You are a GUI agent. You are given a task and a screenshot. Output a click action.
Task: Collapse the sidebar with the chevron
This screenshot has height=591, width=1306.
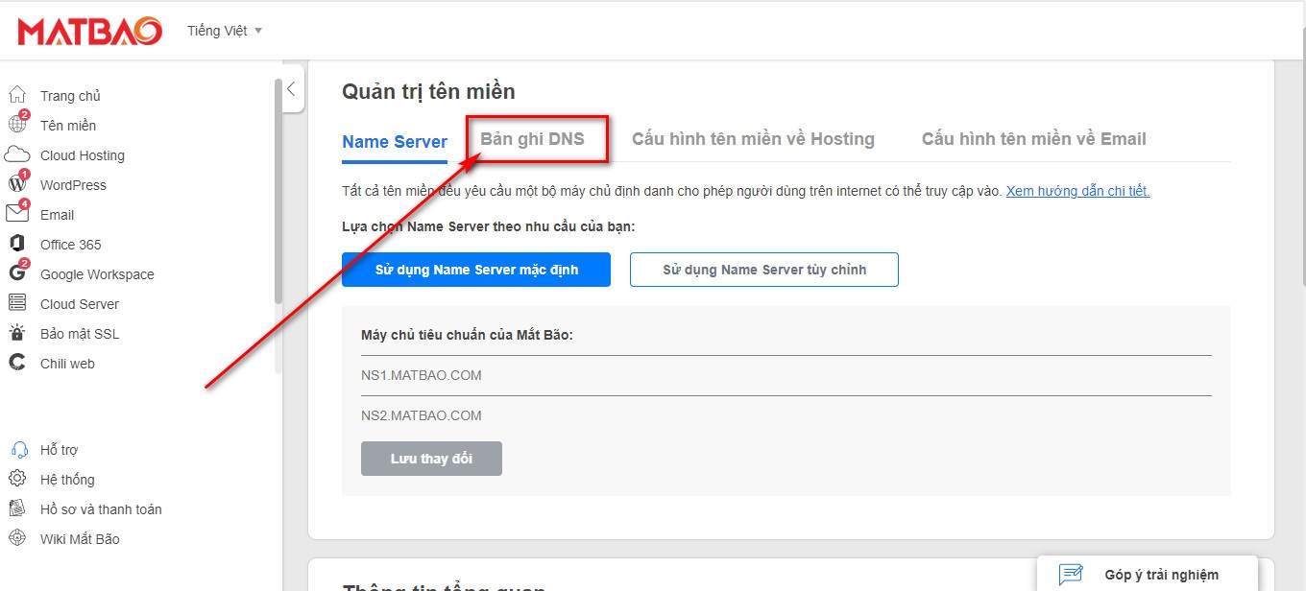point(292,88)
